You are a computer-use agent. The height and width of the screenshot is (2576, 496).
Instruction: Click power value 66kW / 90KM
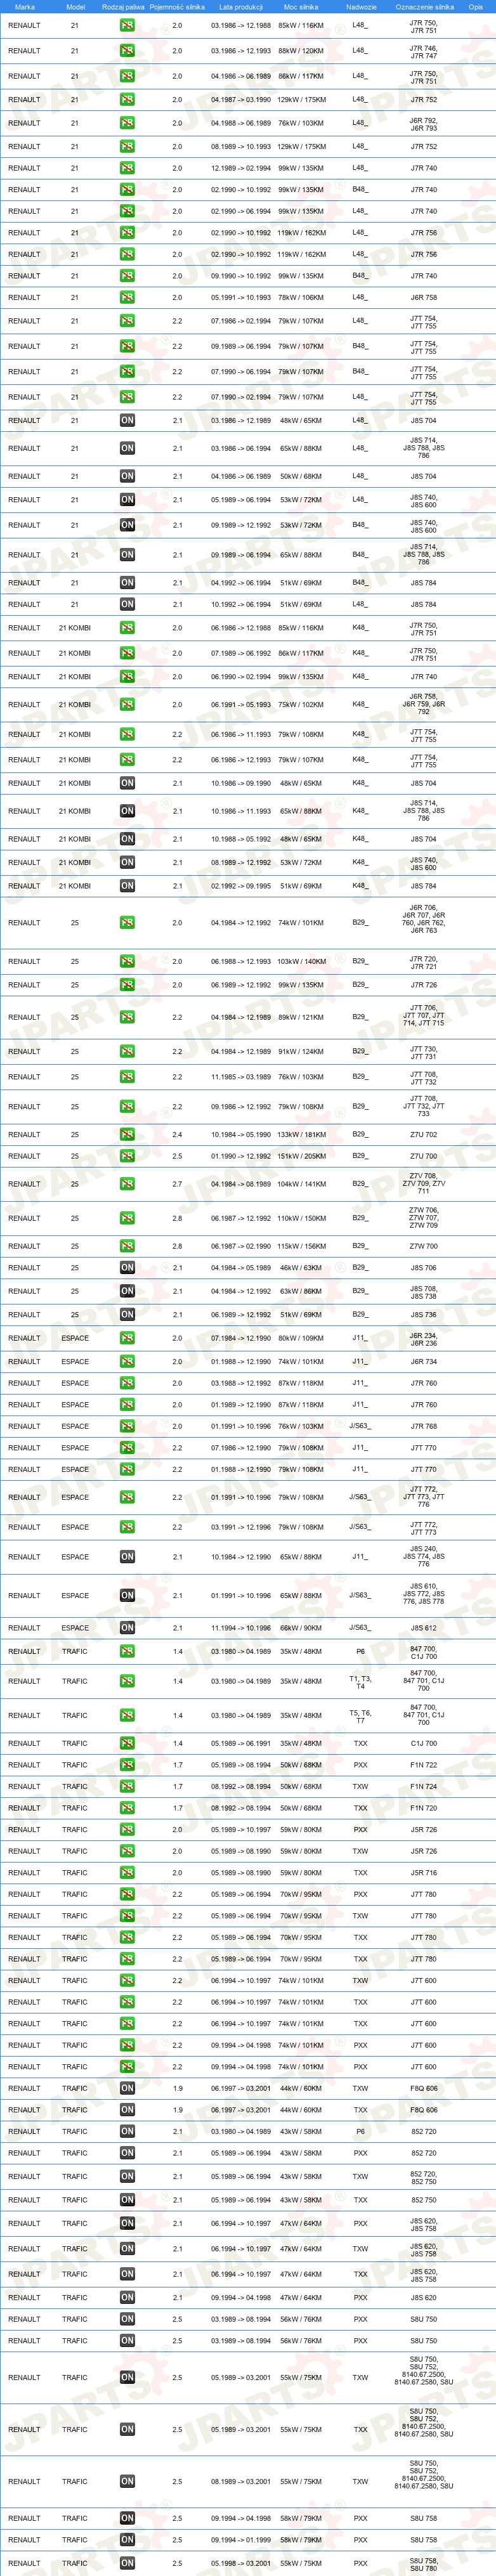tap(301, 1627)
